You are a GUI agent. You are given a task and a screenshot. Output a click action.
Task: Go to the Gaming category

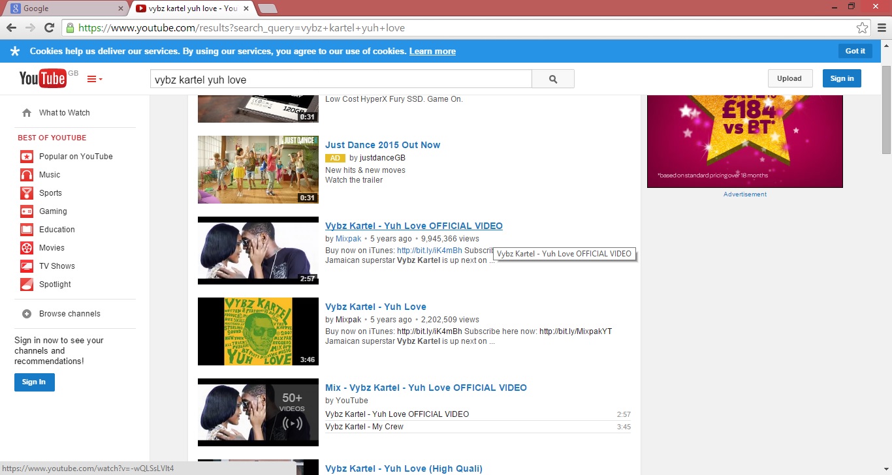pyautogui.click(x=53, y=211)
